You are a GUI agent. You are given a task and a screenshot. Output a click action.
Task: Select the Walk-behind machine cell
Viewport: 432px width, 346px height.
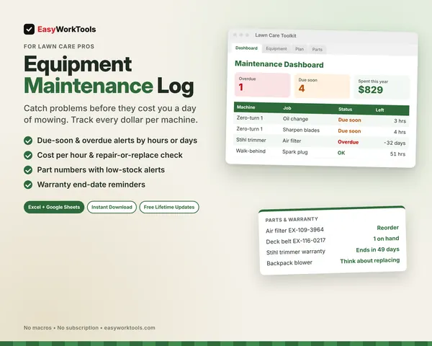(251, 151)
